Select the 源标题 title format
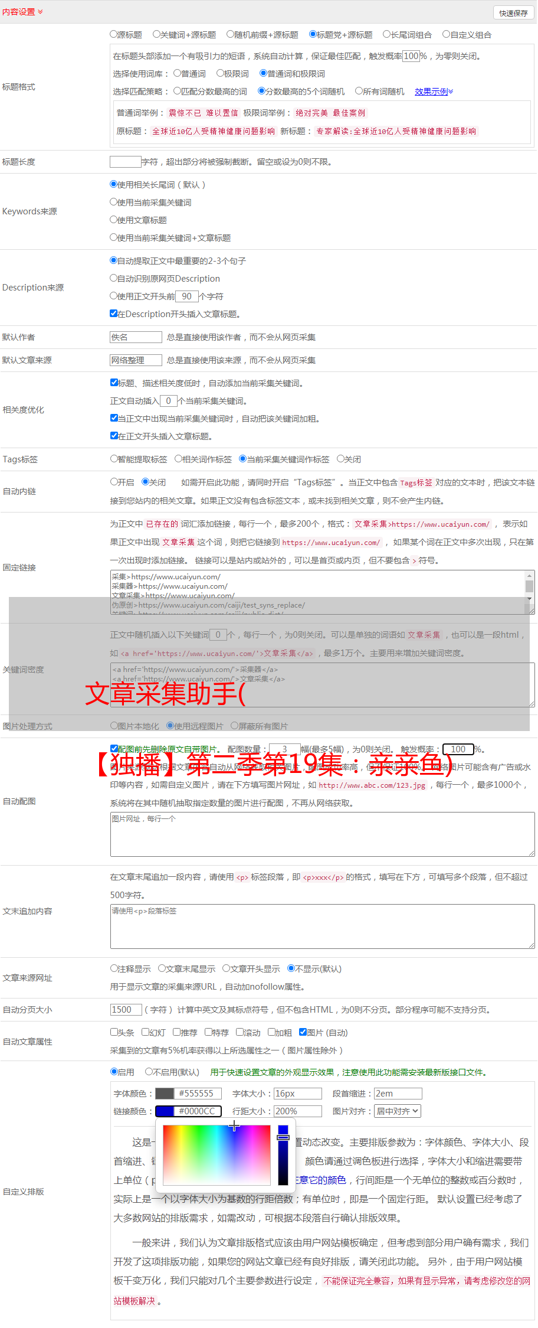 tap(113, 34)
